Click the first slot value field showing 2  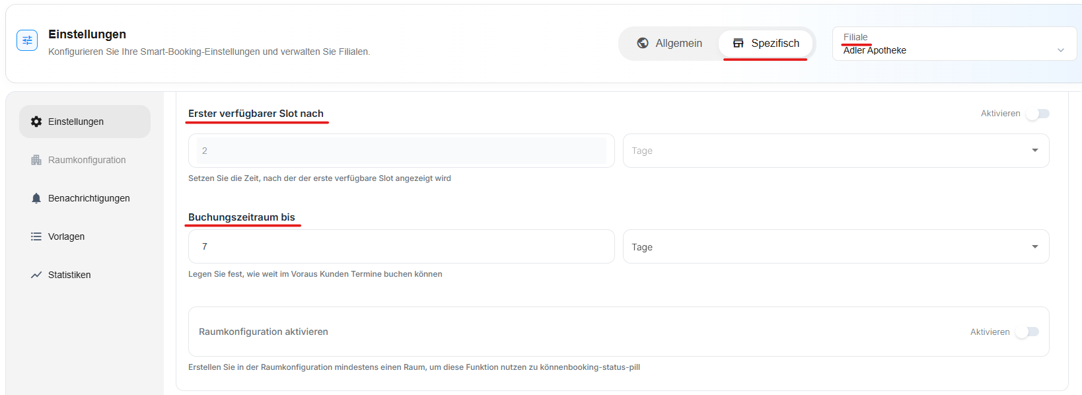[x=402, y=151]
